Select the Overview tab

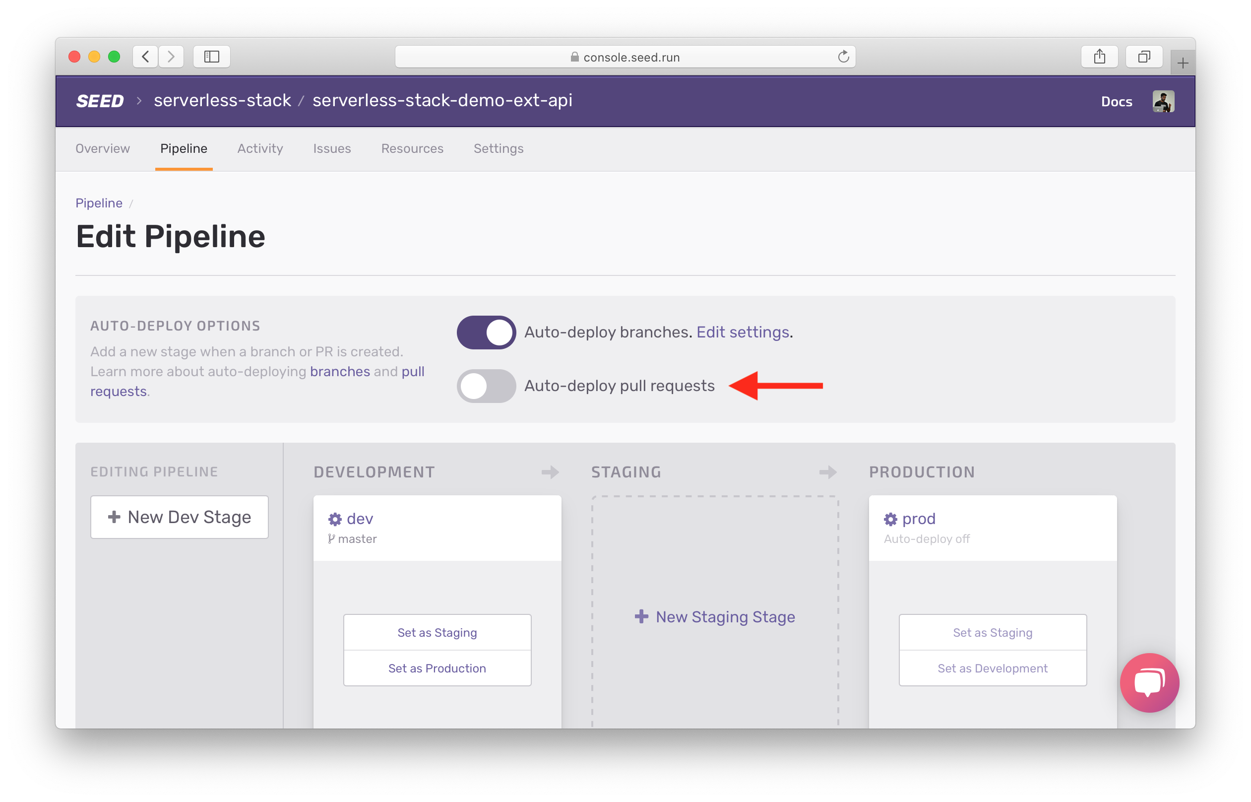(102, 149)
